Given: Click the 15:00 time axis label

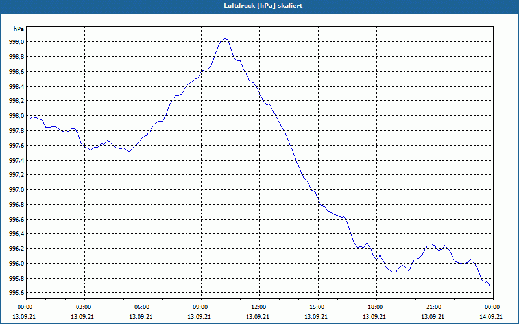Looking at the screenshot, I should (x=318, y=307).
